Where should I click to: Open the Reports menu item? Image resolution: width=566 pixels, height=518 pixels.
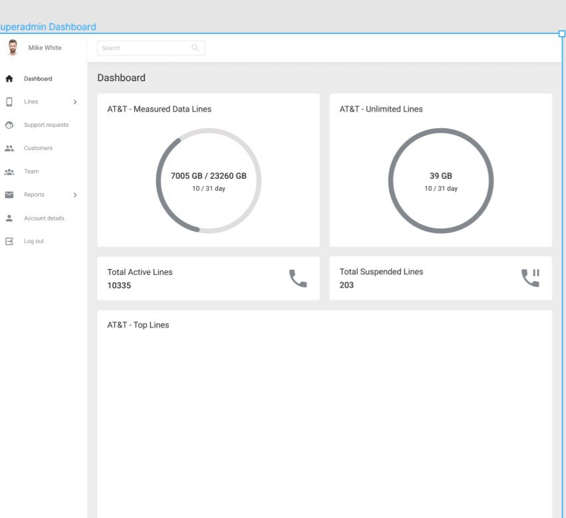(x=35, y=195)
